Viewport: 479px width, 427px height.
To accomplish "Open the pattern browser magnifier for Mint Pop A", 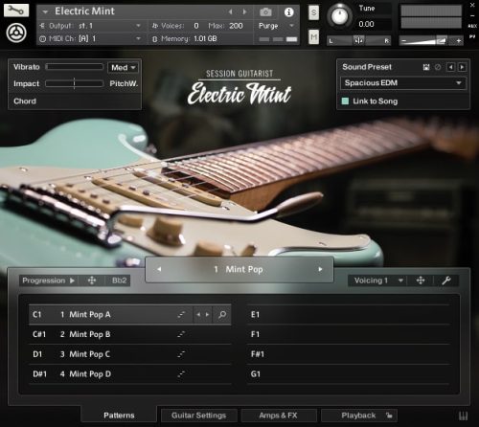I will pos(222,315).
